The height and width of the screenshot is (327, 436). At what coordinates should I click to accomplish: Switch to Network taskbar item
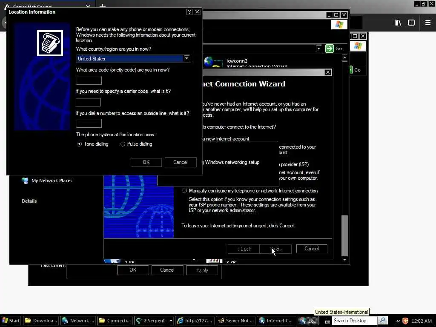(x=78, y=321)
